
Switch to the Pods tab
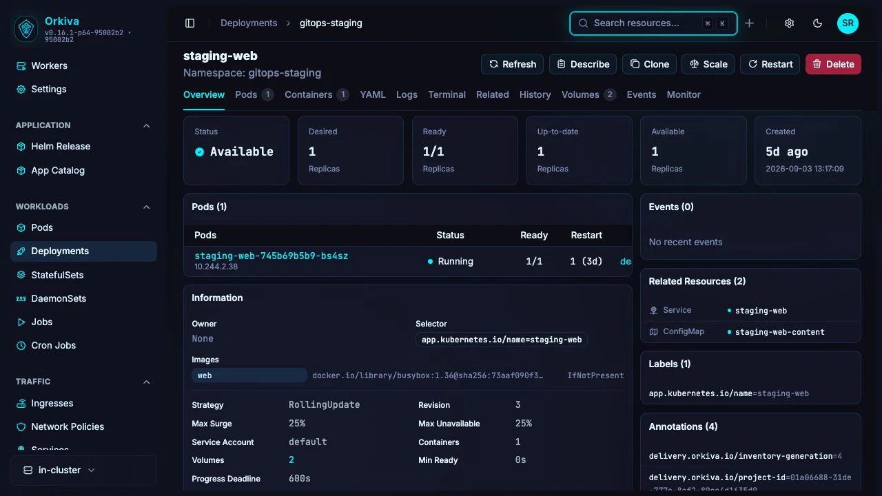(254, 94)
